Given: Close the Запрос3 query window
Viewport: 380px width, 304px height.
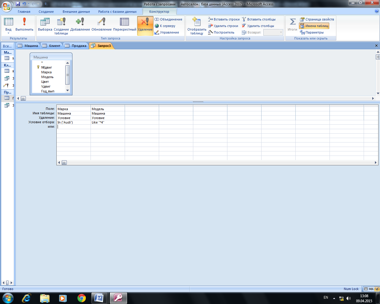Looking at the screenshot, I should 376,46.
